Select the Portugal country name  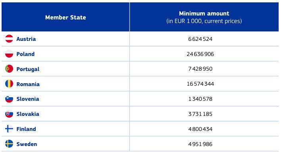point(28,69)
